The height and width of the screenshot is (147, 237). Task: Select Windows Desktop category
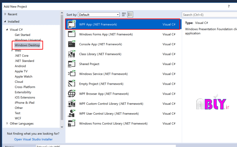pos(27,45)
